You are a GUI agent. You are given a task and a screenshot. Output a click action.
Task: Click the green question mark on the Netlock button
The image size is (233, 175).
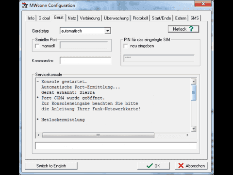[191, 29]
